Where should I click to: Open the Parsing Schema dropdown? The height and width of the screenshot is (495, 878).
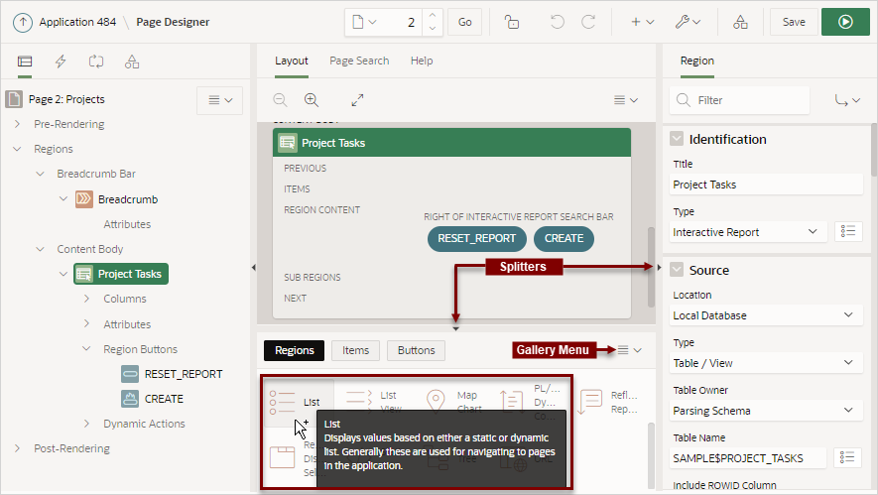pos(766,411)
